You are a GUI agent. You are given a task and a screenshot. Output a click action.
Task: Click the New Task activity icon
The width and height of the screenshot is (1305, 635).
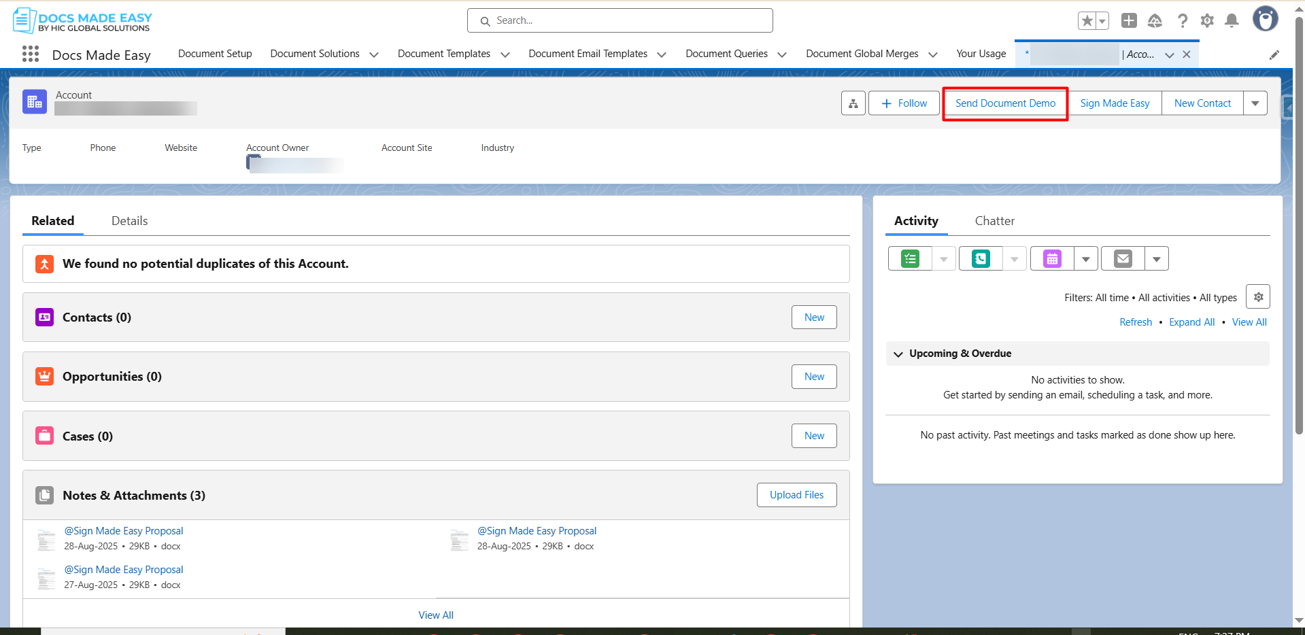click(910, 259)
